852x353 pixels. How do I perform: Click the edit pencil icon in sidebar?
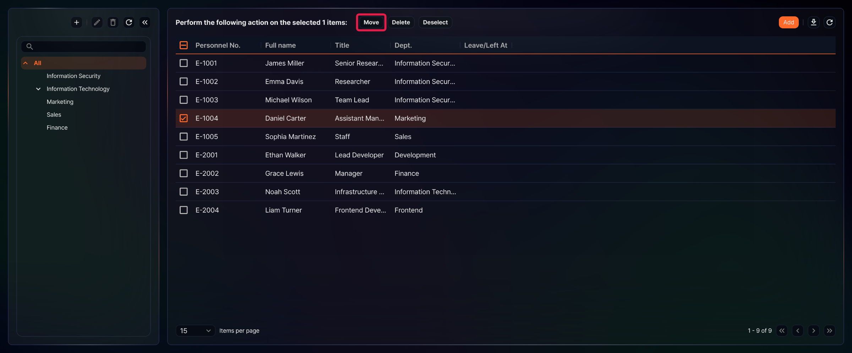click(97, 22)
